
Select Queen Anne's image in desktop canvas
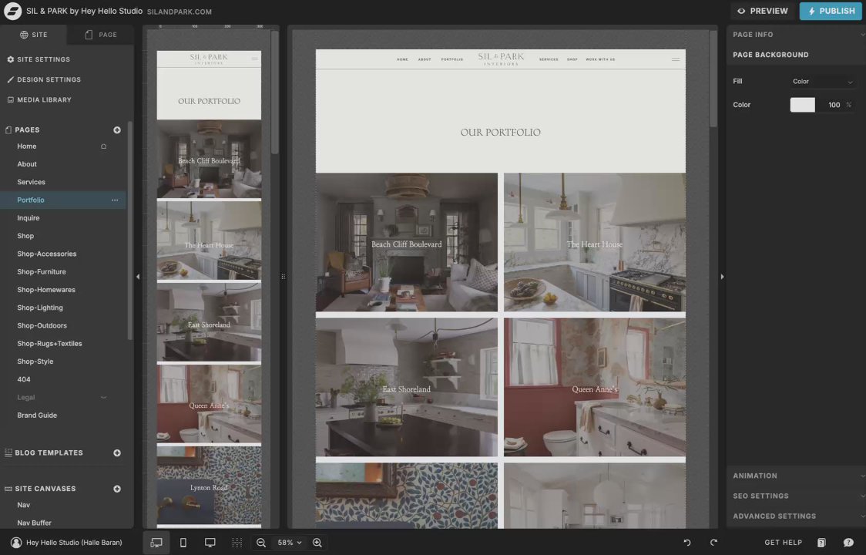pos(595,387)
